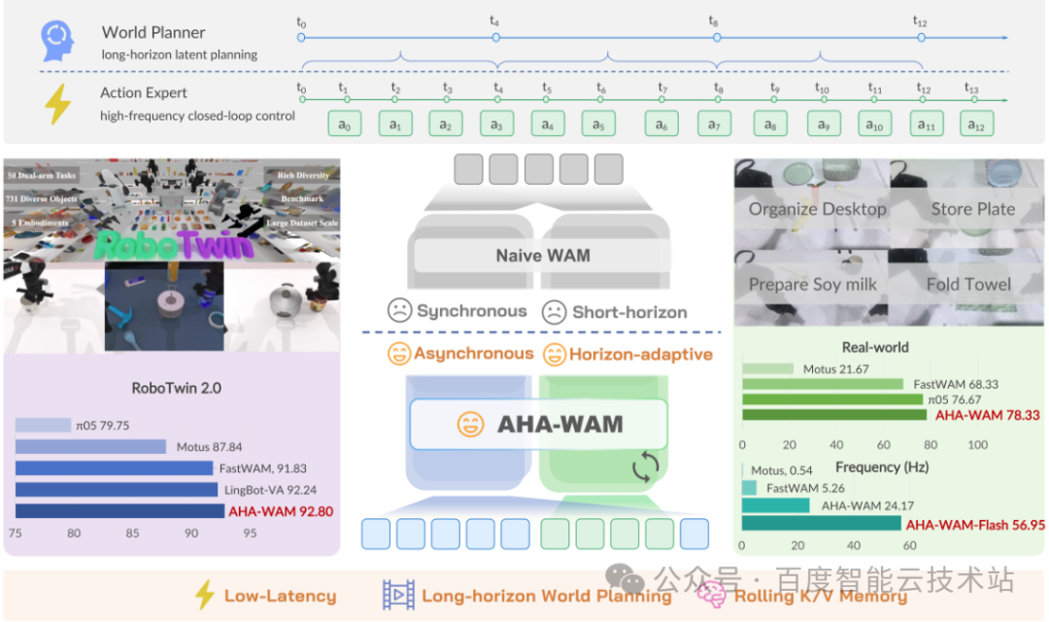
Task: Select the a12 action token box
Action: (977, 123)
